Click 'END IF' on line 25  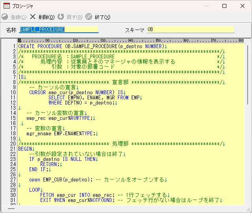pyautogui.click(x=37, y=170)
